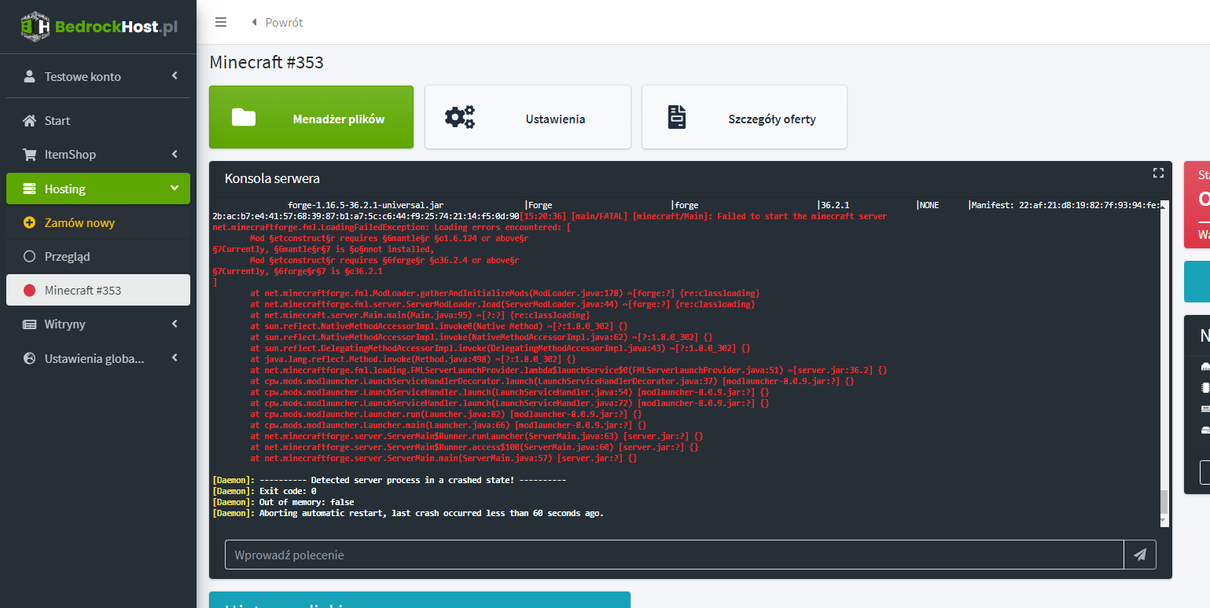This screenshot has height=608, width=1210.
Task: Open the Testowe konto user menu
Action: pos(98,76)
